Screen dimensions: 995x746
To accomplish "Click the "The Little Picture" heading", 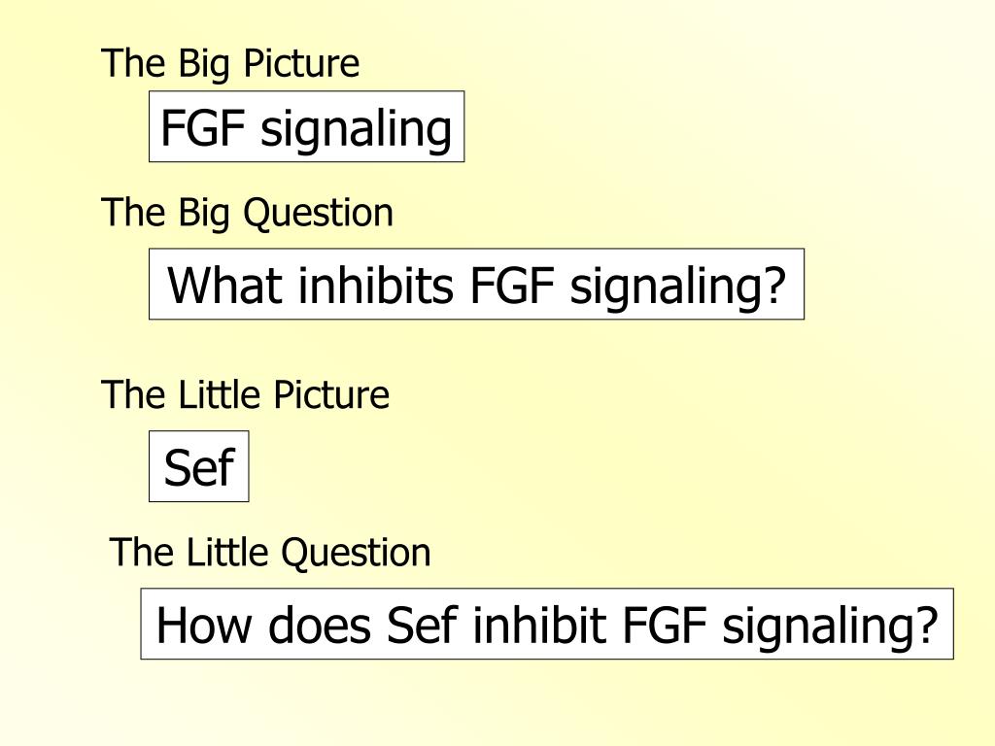I will coord(245,394).
